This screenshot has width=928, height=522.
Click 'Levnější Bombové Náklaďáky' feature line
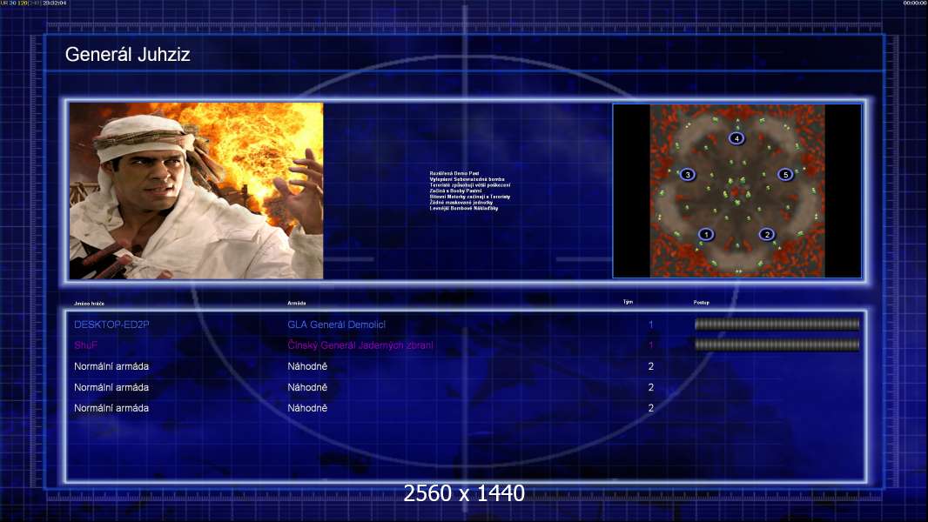point(463,208)
